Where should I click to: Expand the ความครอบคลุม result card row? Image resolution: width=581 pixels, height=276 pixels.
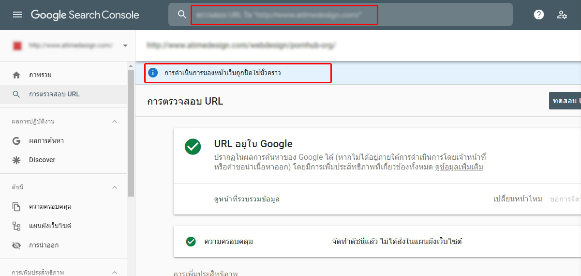377,241
